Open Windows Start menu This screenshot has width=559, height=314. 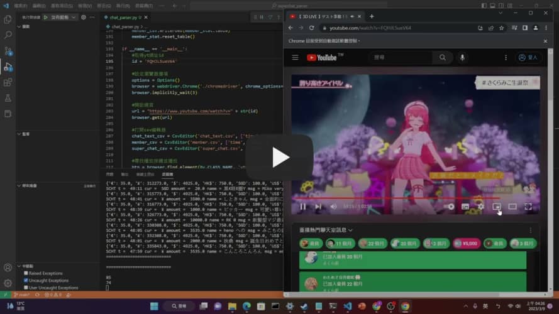[x=154, y=306]
